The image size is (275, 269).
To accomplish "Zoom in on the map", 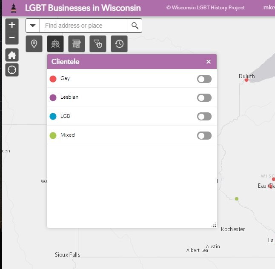I will tap(12, 25).
